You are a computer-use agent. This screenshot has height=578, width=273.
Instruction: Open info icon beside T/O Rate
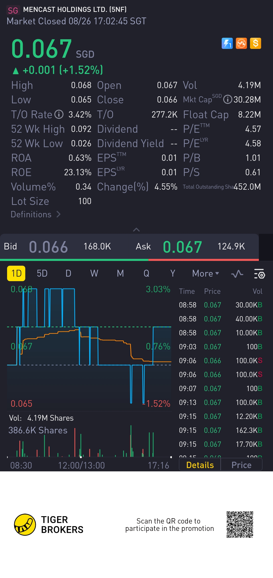59,114
